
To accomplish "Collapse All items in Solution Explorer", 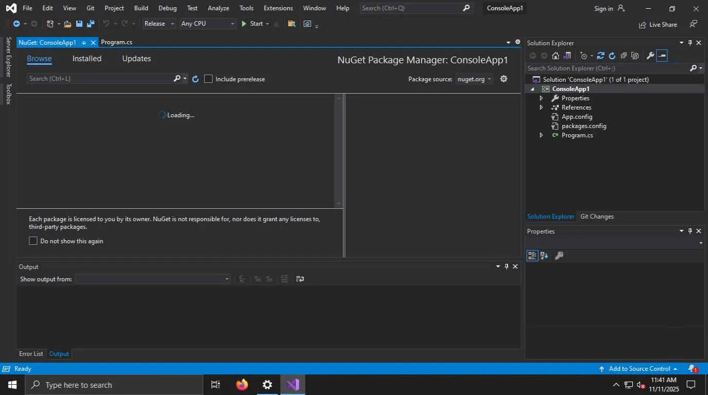I will [x=624, y=56].
